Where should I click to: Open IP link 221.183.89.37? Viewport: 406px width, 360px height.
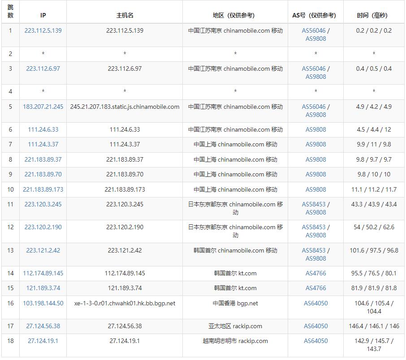click(x=43, y=159)
